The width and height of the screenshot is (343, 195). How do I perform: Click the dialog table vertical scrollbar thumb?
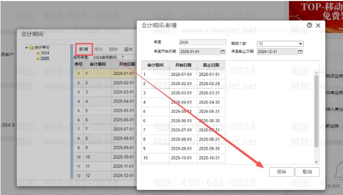(x=316, y=111)
